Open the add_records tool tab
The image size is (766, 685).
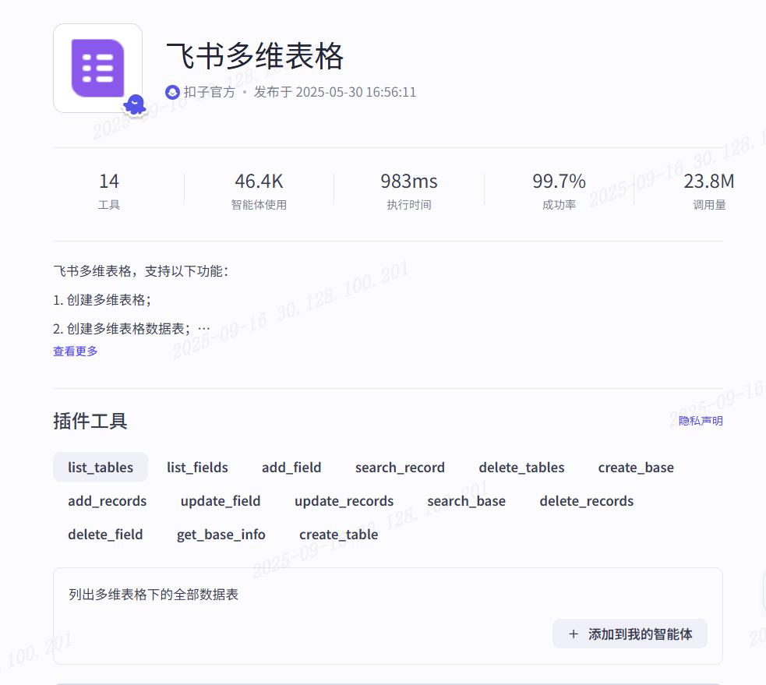[x=107, y=501]
